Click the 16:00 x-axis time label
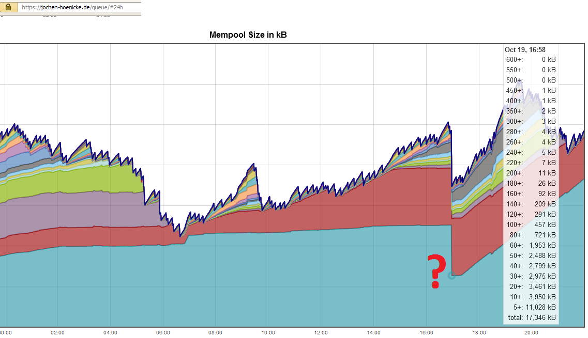 pyautogui.click(x=426, y=333)
